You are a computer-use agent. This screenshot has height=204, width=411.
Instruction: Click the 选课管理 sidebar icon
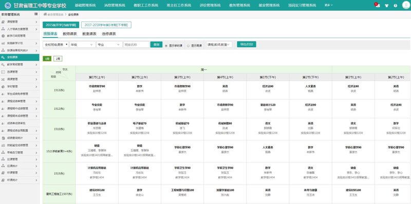3,72
